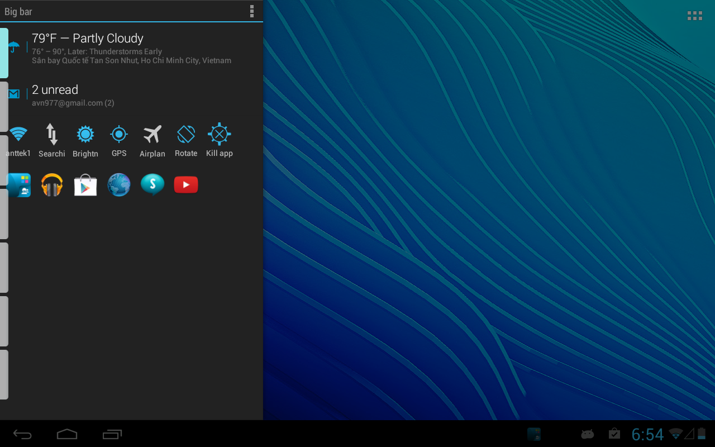Toggle the anttek1 Wi-Fi switch
Viewport: 715px width, 447px height.
(x=18, y=141)
